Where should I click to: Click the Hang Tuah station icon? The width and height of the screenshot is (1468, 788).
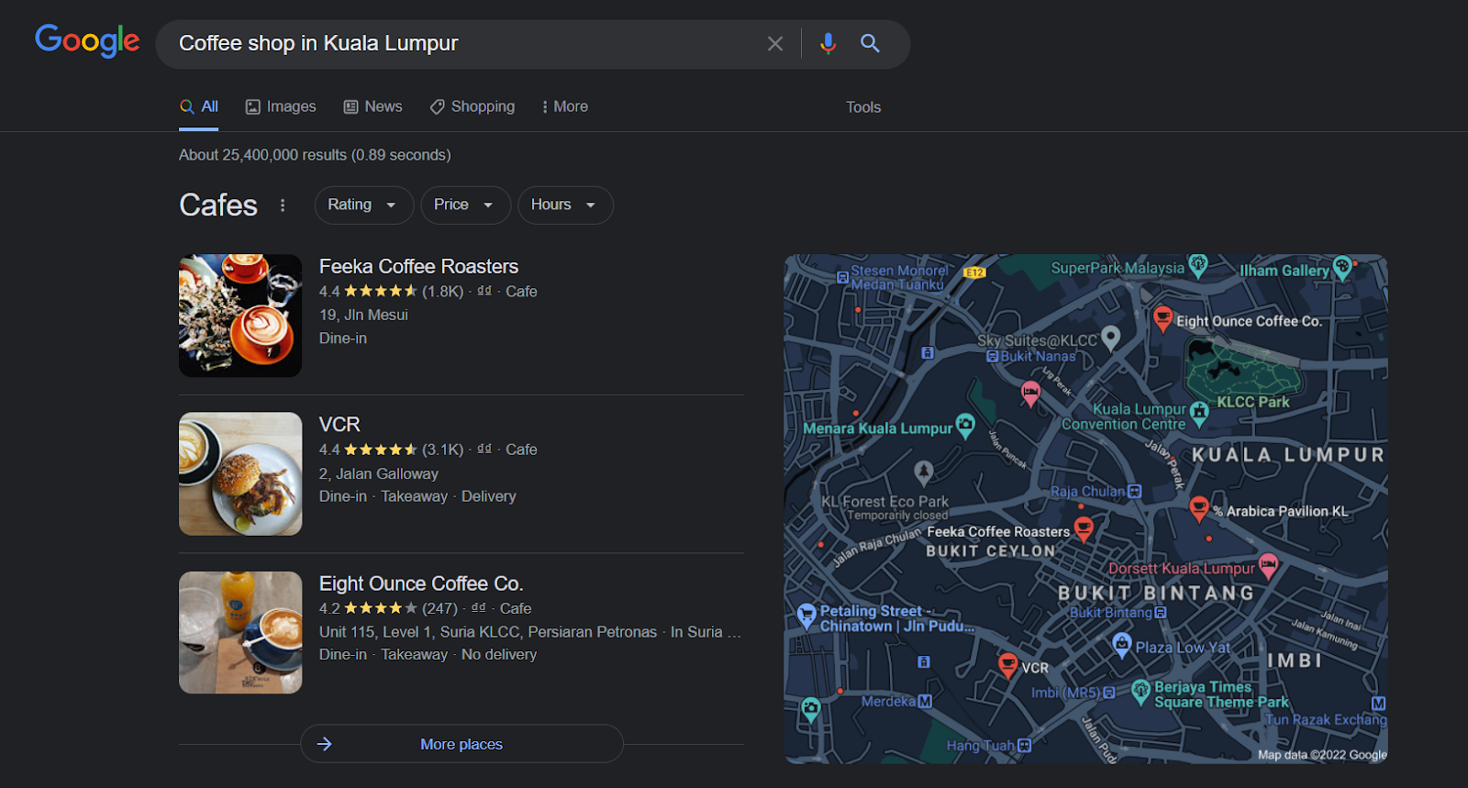pos(1025,746)
